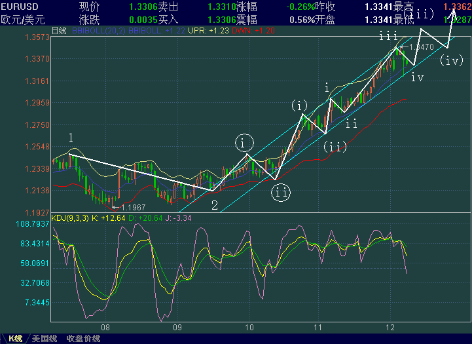Switch to the 美国线 tab

(45, 339)
